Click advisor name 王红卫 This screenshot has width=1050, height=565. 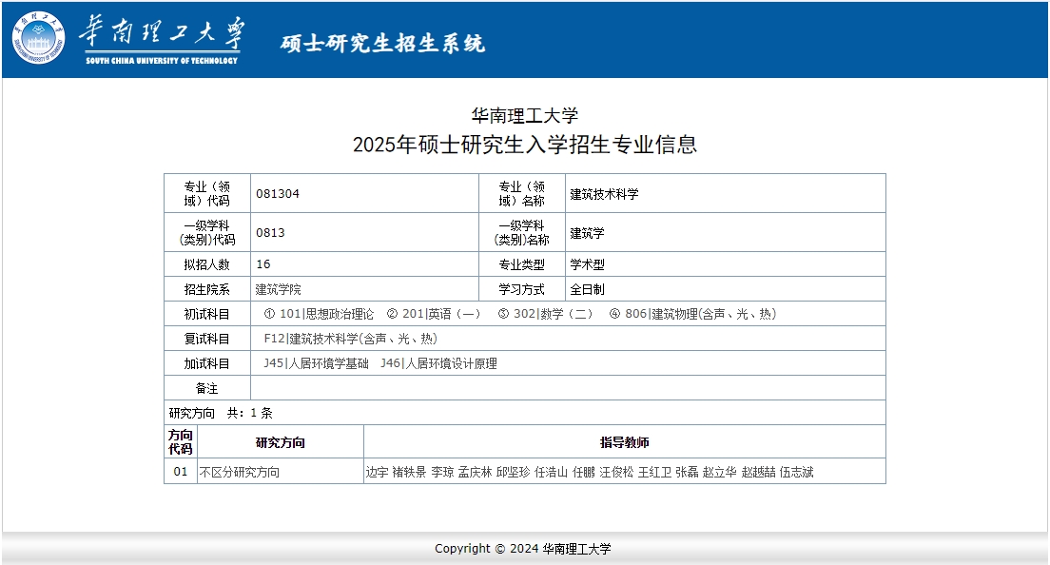pos(655,472)
